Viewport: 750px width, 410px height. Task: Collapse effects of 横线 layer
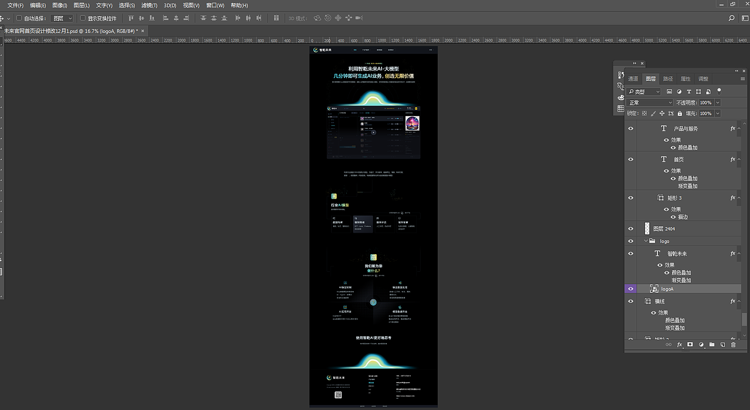(739, 301)
